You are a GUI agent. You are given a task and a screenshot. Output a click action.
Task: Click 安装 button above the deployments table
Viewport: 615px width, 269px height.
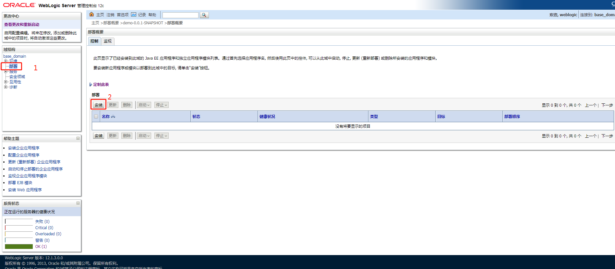coord(99,105)
